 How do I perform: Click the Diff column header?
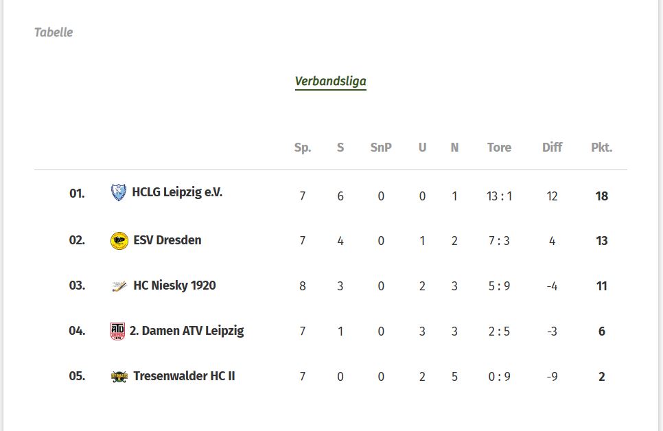(552, 147)
